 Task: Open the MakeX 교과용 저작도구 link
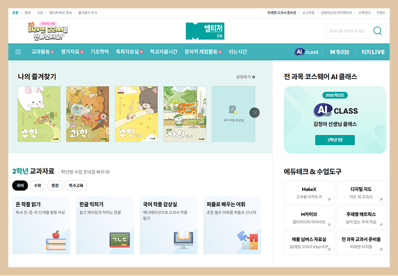click(308, 193)
